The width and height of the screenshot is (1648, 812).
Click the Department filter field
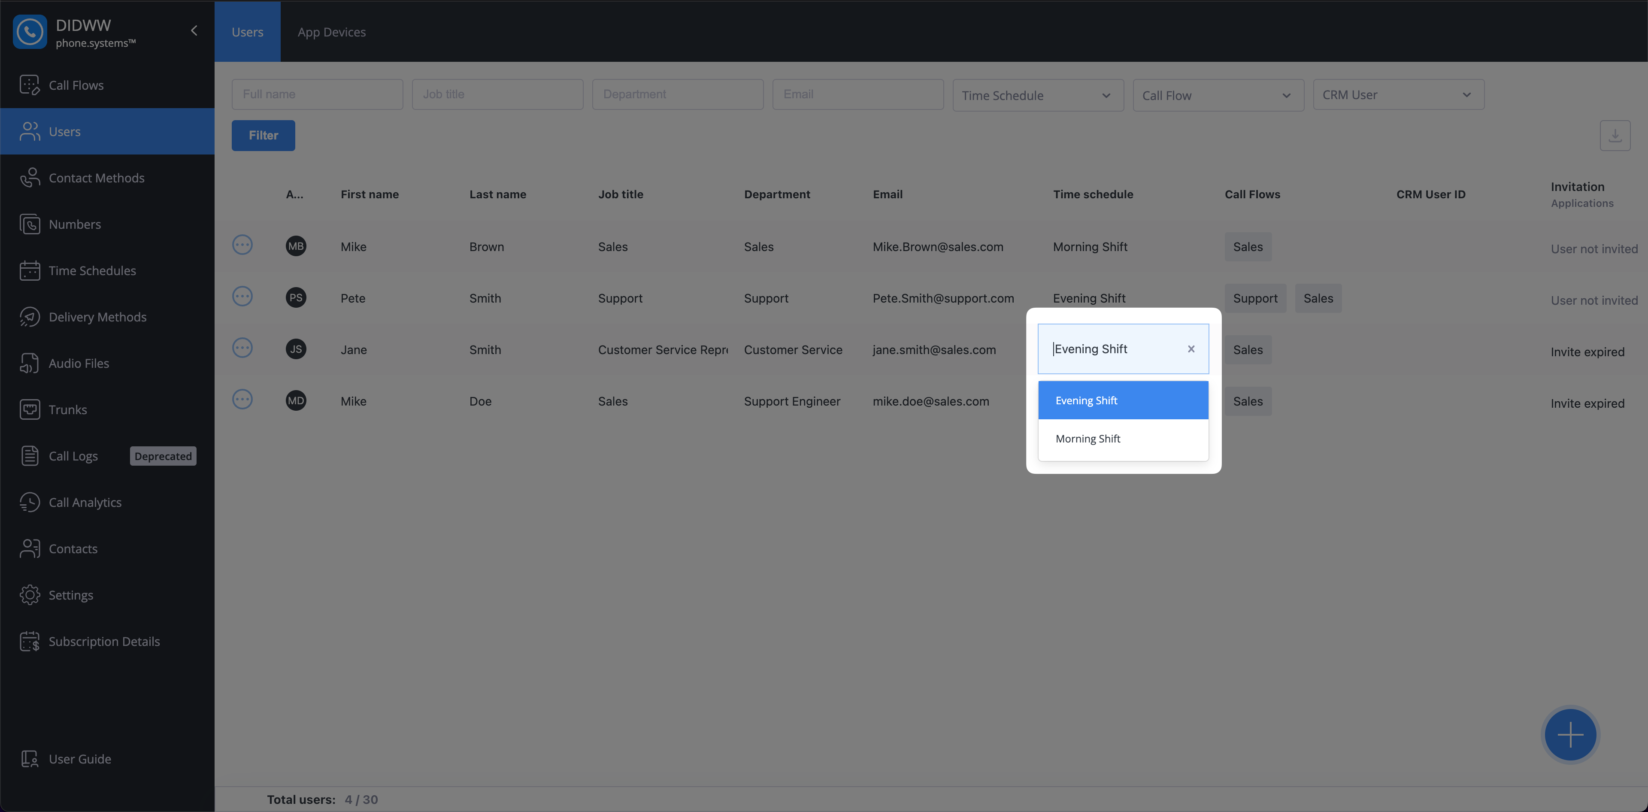(678, 95)
